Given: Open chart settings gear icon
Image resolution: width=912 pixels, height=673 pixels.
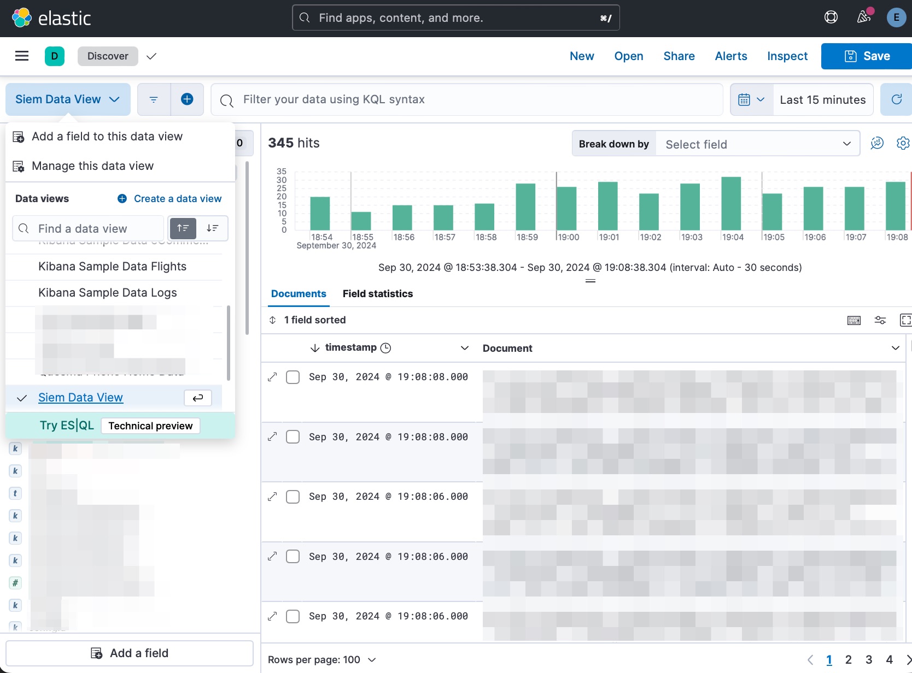Looking at the screenshot, I should click(x=903, y=143).
